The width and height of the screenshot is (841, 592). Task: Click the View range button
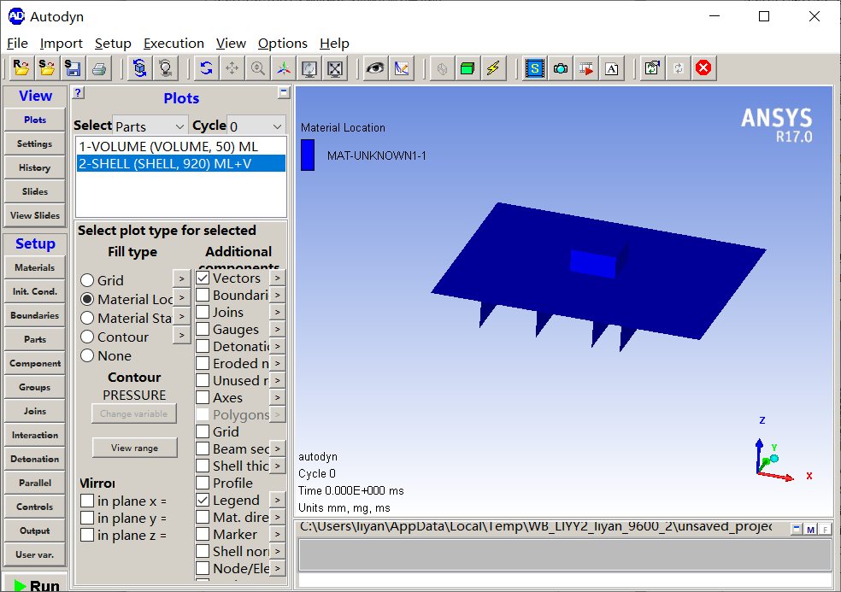[x=134, y=447]
